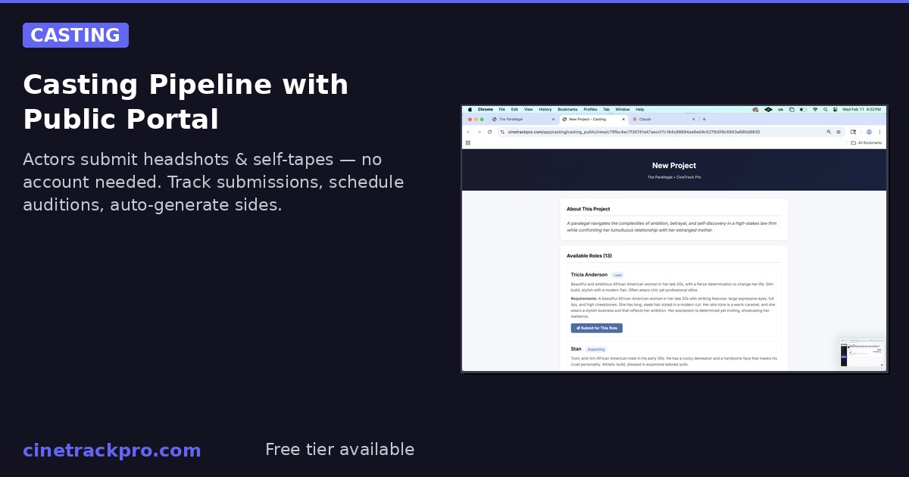Open the Chrome three-dot menu

[x=879, y=132]
